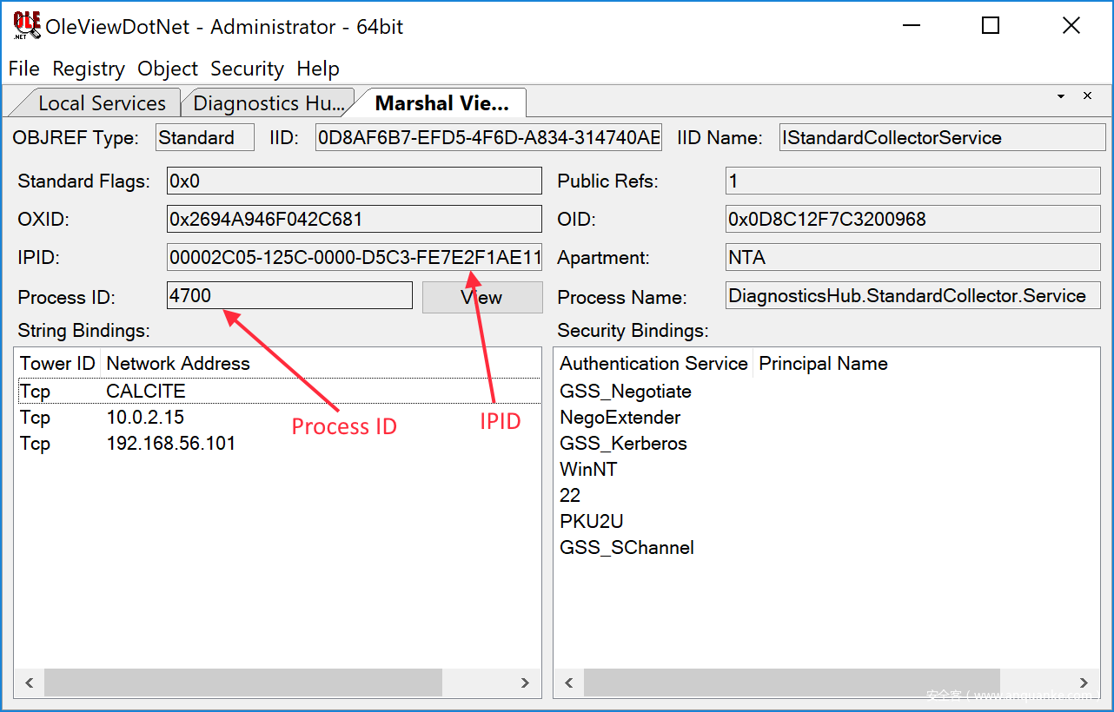Viewport: 1114px width, 712px height.
Task: Select the CALCITE network address row
Action: click(146, 392)
